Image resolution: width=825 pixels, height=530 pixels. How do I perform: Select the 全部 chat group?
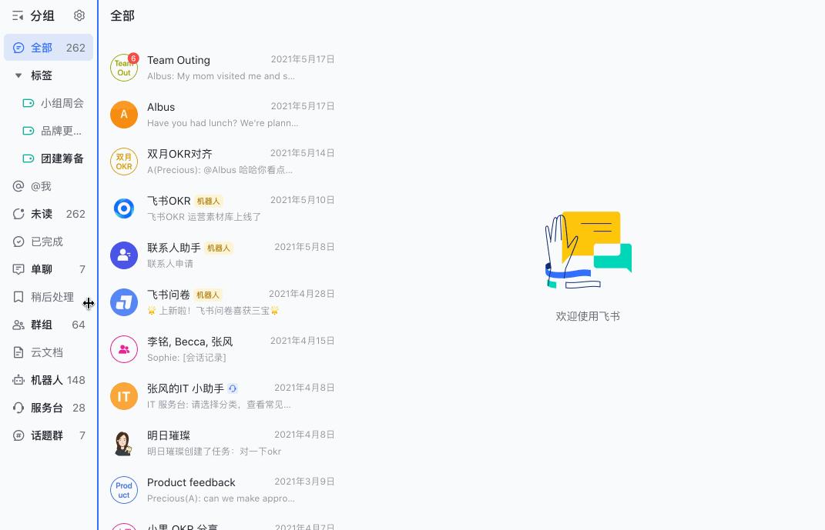click(49, 47)
